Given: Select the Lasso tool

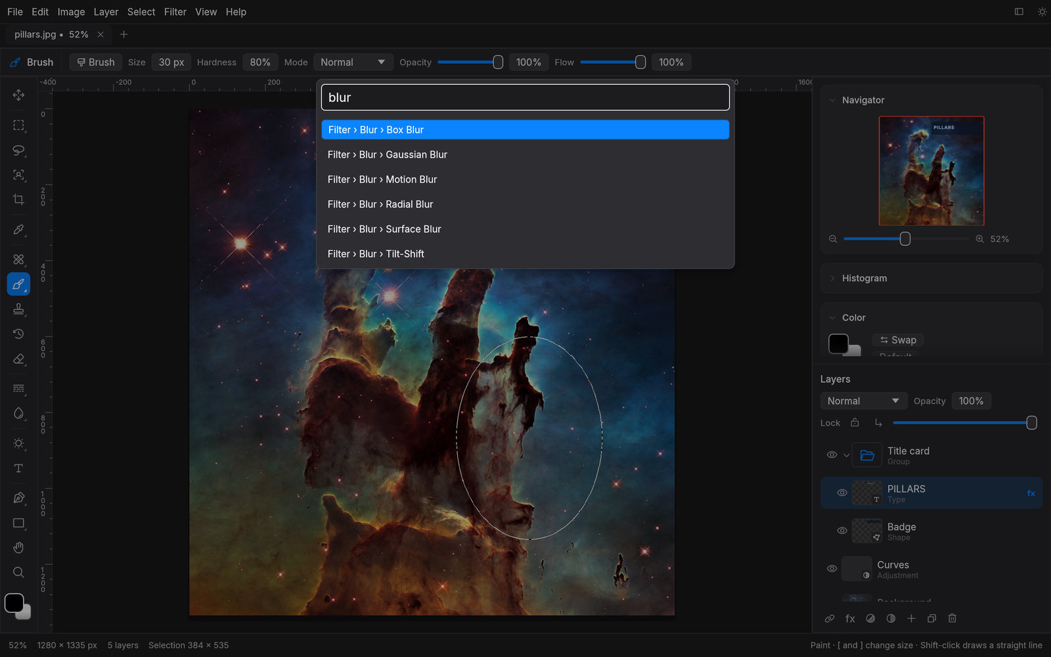Looking at the screenshot, I should 18,150.
